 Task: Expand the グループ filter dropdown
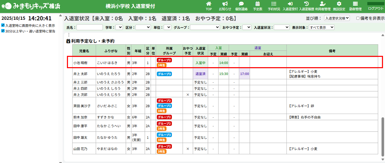pos(205,27)
